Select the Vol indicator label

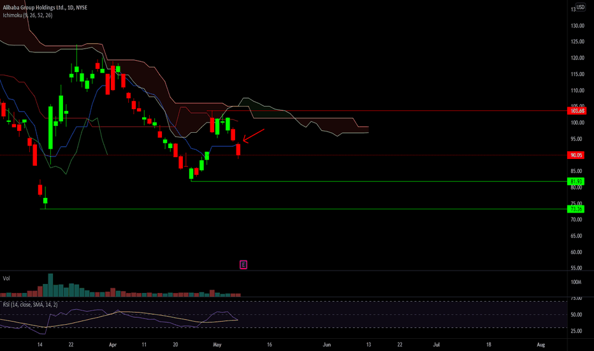click(x=6, y=278)
